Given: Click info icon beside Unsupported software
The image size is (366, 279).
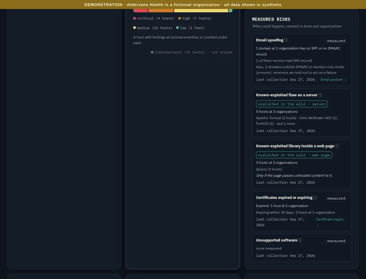Looking at the screenshot, I should coord(300,240).
